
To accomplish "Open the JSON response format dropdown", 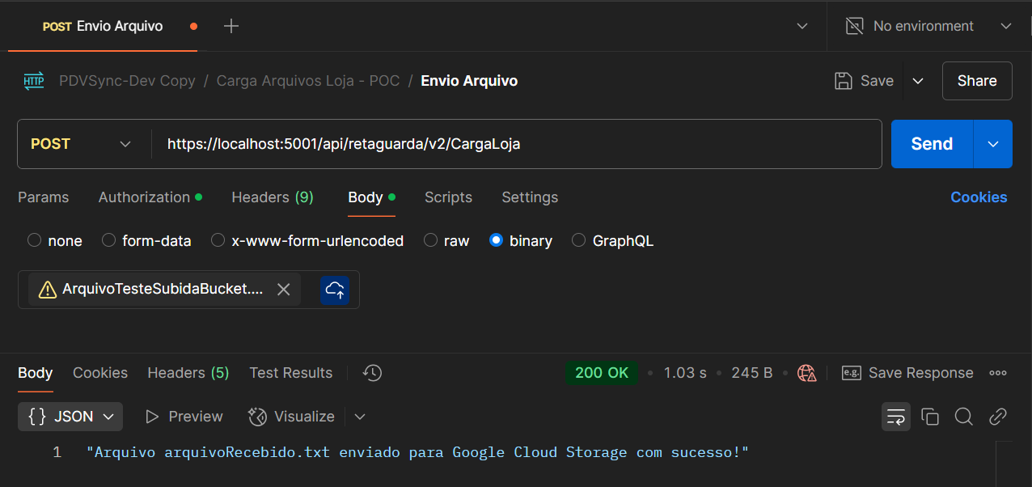I will (x=70, y=417).
